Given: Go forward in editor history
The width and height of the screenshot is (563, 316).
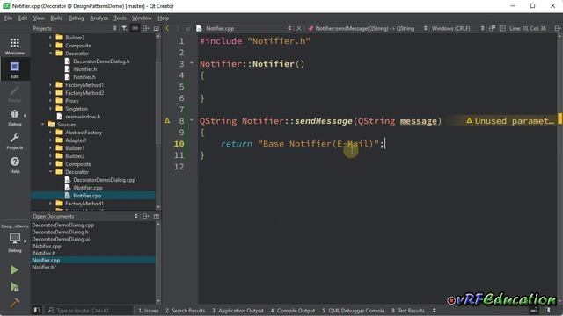Looking at the screenshot, I should pyautogui.click(x=177, y=28).
